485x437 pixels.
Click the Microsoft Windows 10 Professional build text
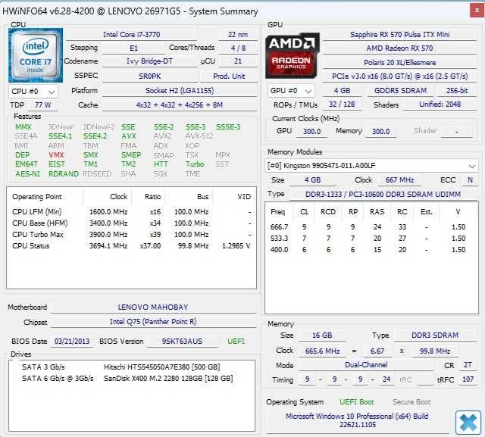tap(357, 420)
